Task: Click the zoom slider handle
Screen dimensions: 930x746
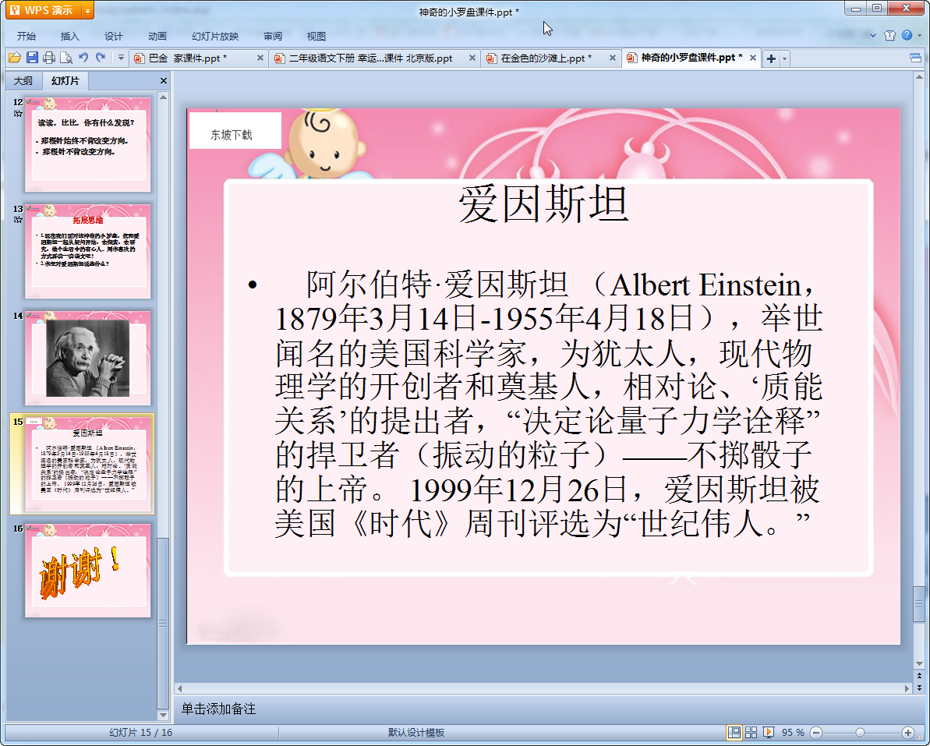Action: (860, 733)
